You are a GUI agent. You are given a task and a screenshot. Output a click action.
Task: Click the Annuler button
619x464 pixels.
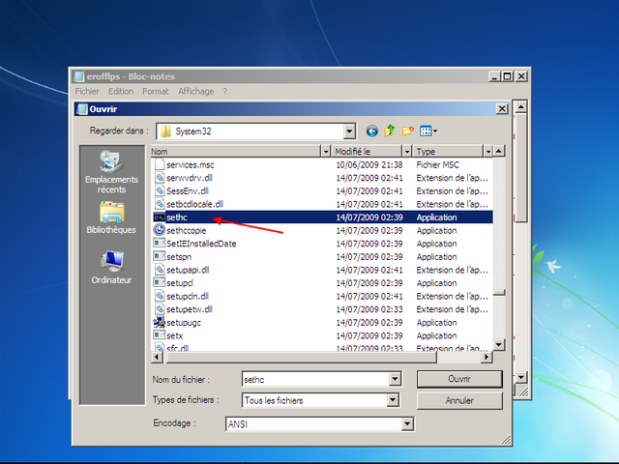click(459, 400)
